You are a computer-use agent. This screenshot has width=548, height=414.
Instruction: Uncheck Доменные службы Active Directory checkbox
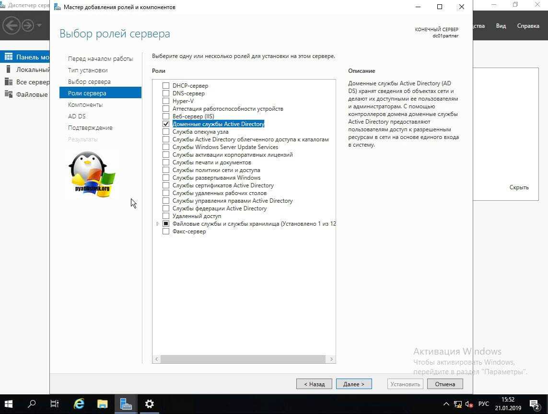(x=166, y=124)
